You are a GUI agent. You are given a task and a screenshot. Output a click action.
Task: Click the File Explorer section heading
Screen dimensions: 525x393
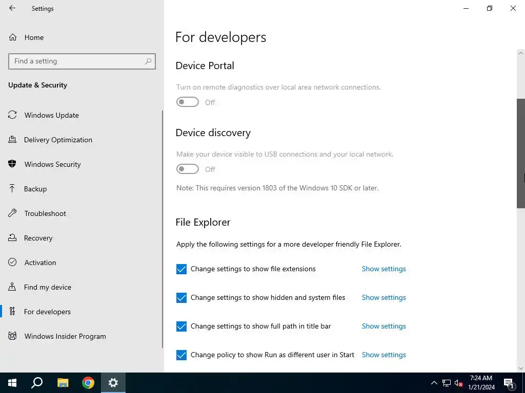203,222
